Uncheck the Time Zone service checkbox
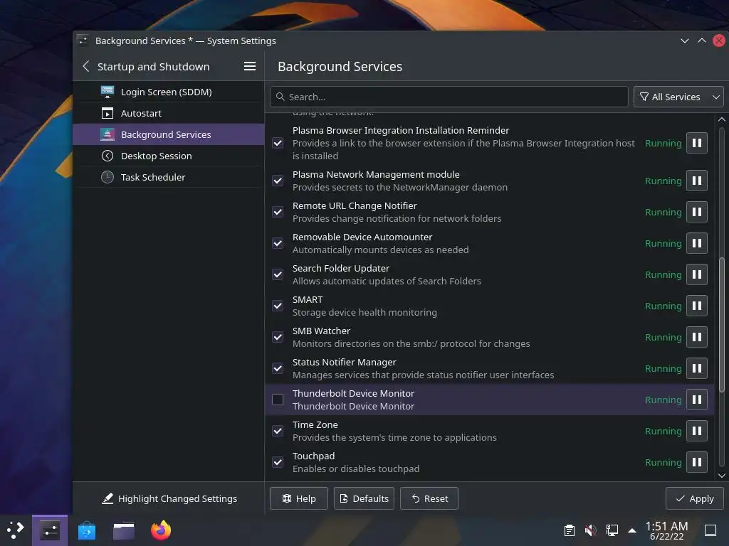 click(278, 431)
